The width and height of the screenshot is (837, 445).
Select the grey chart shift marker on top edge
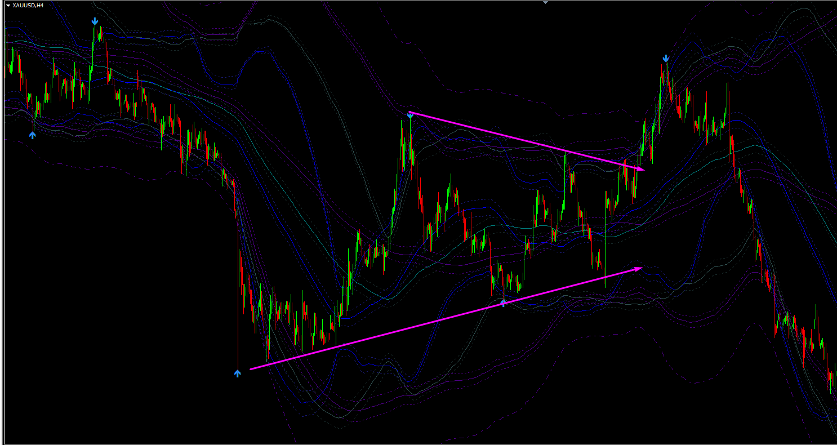coord(545,2)
